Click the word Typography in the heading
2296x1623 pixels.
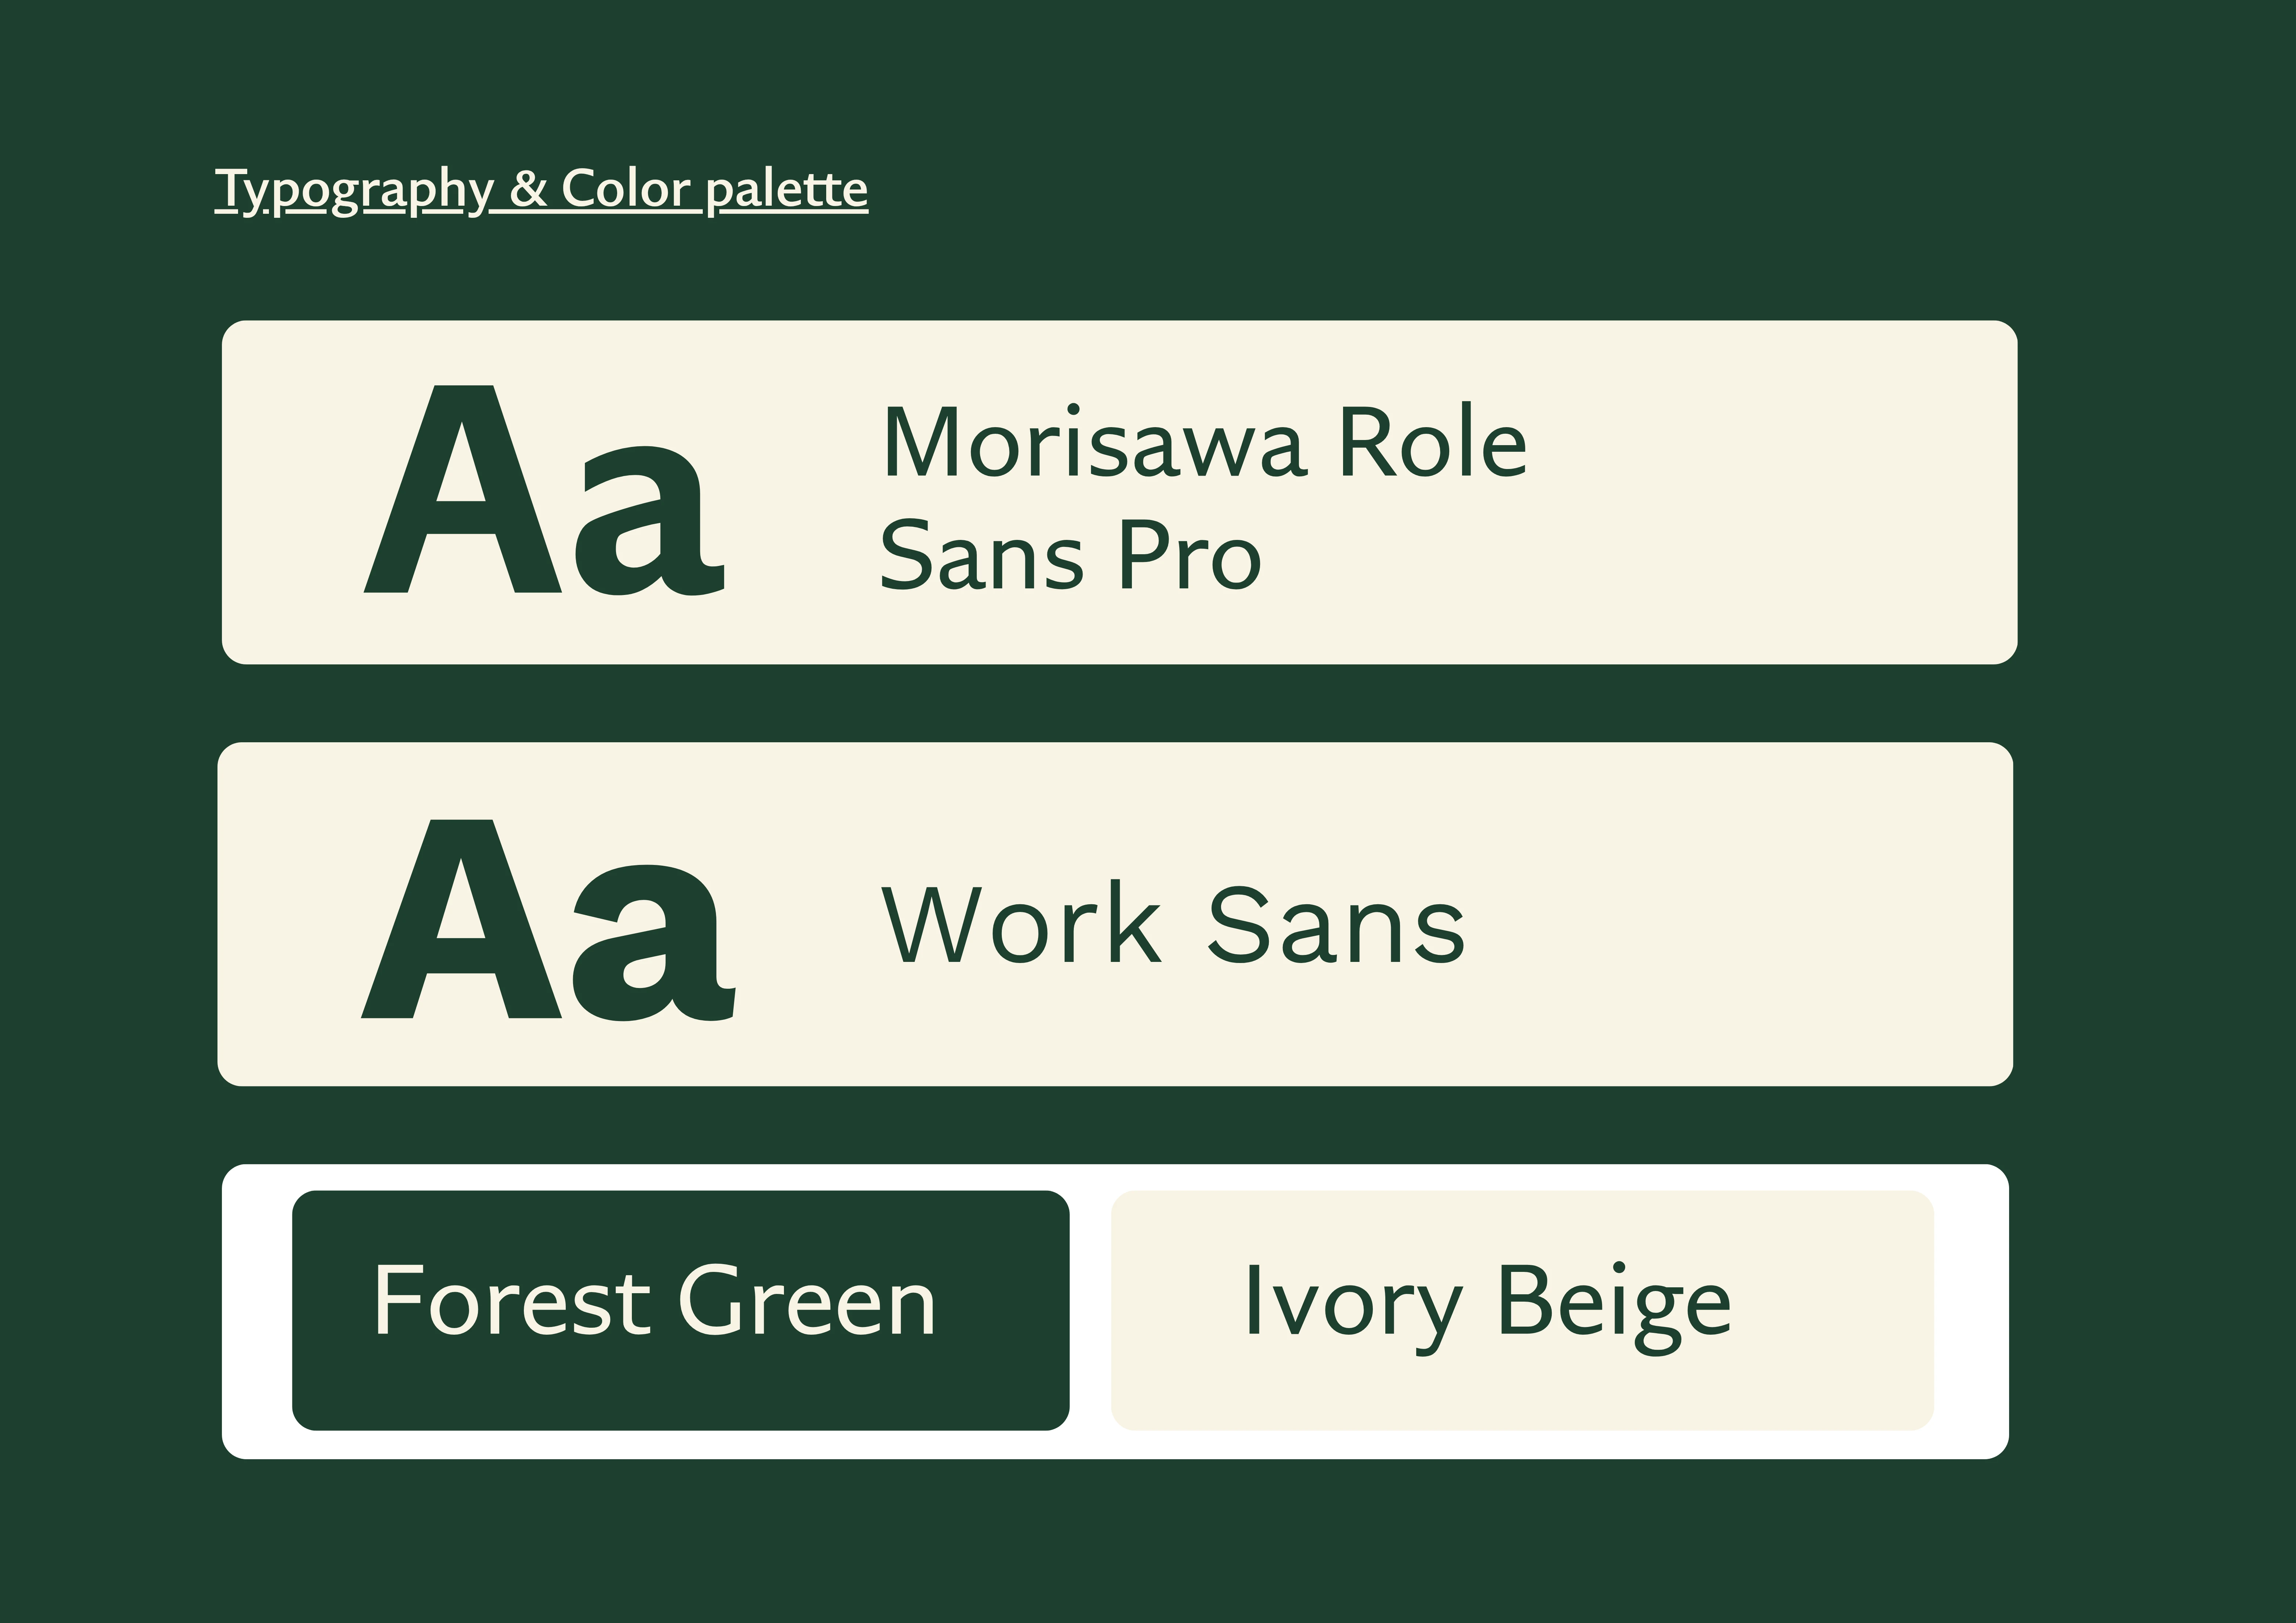tap(354, 189)
